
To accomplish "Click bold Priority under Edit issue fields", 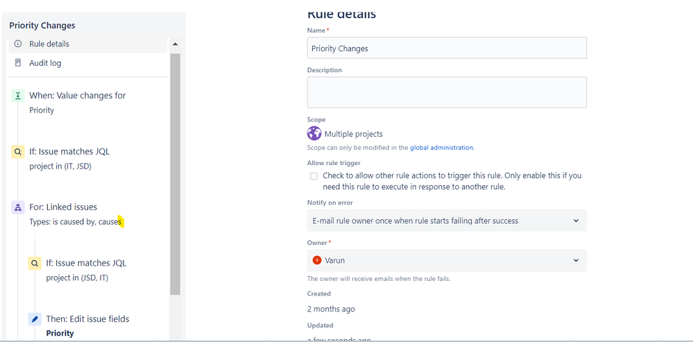I will click(x=60, y=333).
